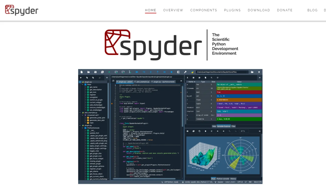Open the DONATE navigation link
The image size is (326, 185).
[x=285, y=10]
